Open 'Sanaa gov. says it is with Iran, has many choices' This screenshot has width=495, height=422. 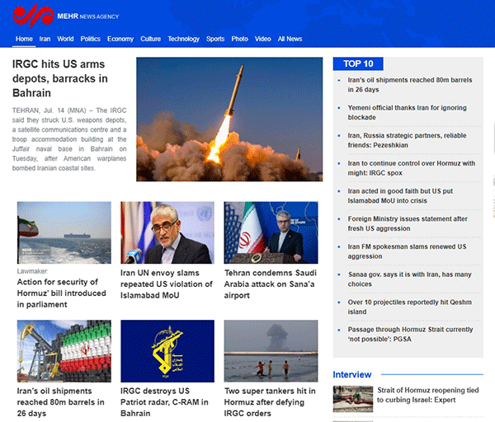click(x=409, y=279)
